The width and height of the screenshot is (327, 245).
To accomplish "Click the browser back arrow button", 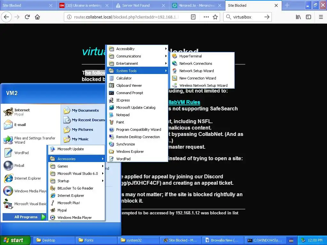I will click(6, 17).
